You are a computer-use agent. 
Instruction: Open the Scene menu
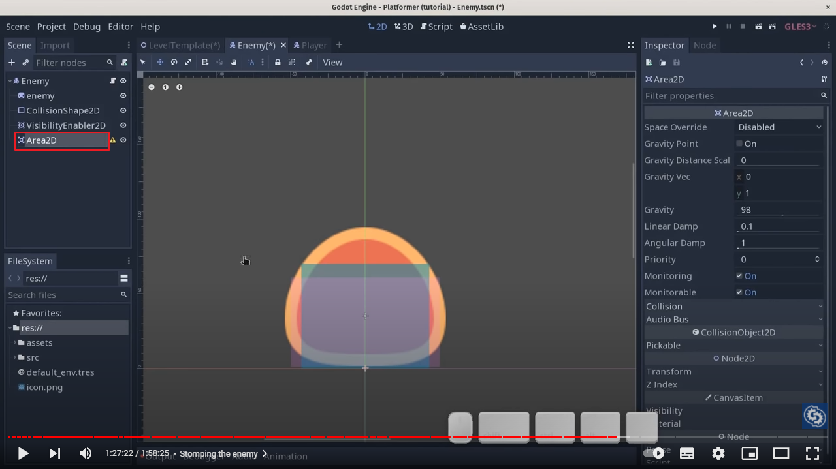coord(18,27)
